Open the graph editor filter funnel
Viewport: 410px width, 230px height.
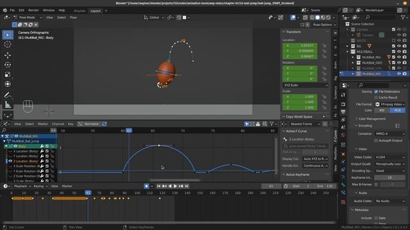272,124
